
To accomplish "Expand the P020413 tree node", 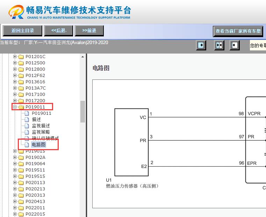I will tap(15, 201).
